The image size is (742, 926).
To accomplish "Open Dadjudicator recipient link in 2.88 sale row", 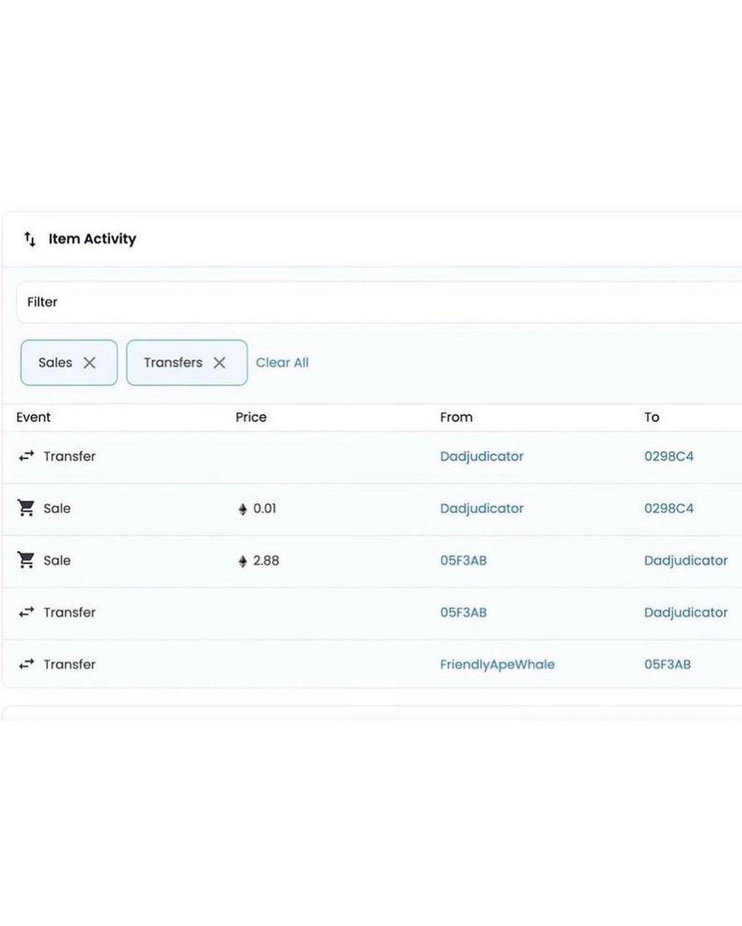I will (x=686, y=560).
